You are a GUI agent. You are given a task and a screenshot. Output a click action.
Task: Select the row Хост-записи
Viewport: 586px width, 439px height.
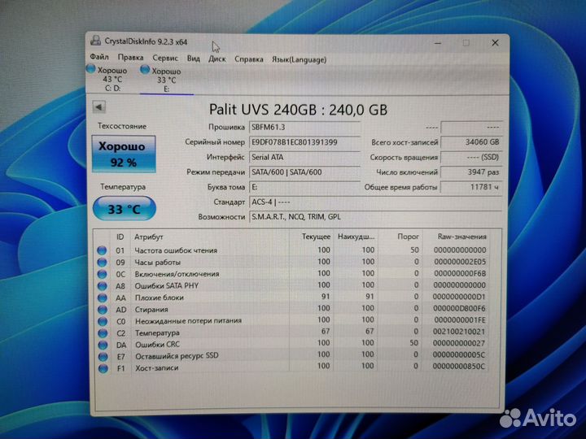[291, 367]
